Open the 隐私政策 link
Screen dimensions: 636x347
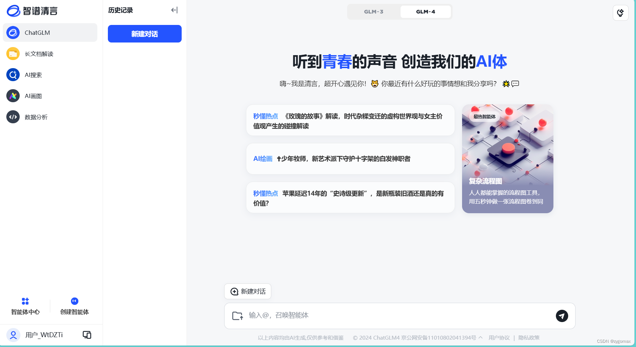tap(529, 338)
